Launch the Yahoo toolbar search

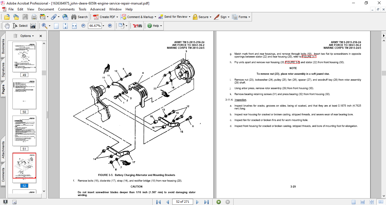coord(137,25)
